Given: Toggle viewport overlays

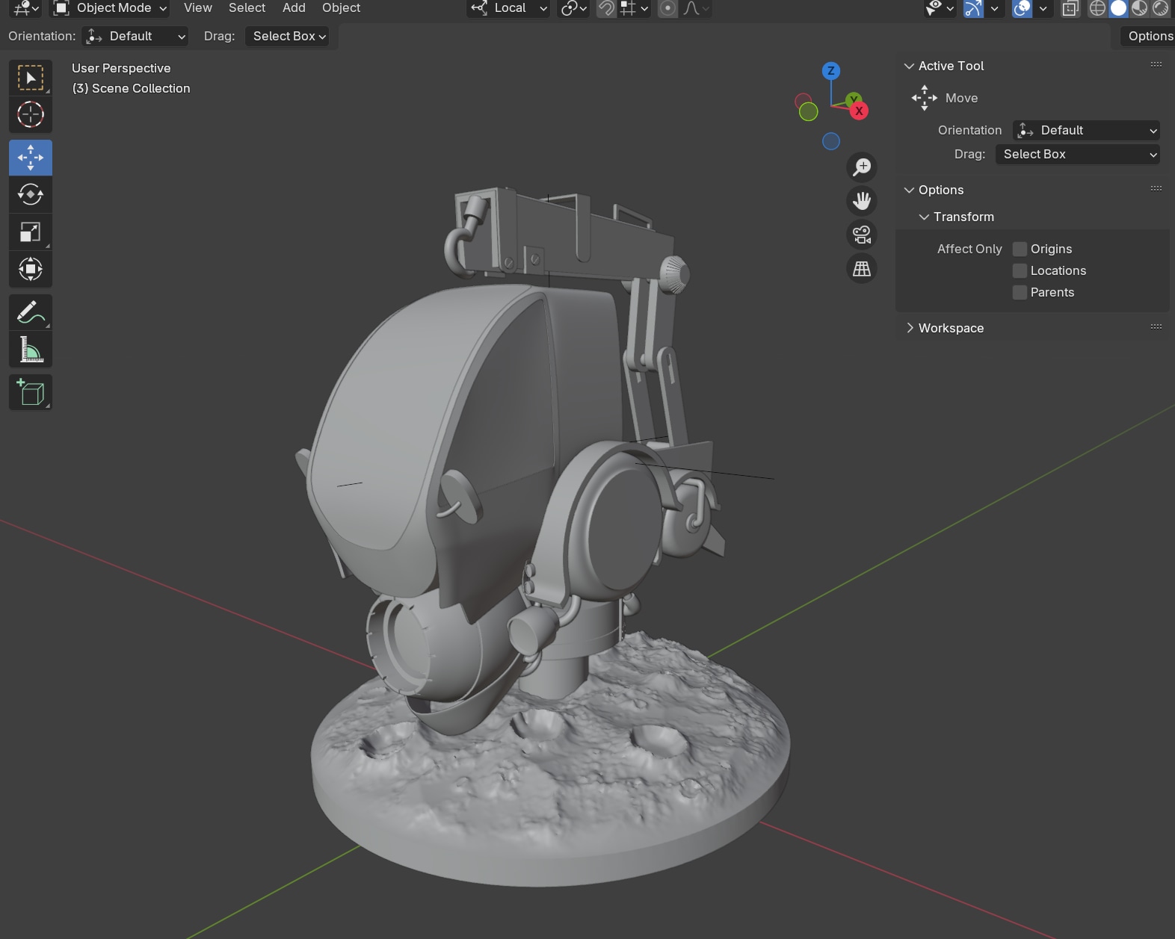Looking at the screenshot, I should (1022, 8).
